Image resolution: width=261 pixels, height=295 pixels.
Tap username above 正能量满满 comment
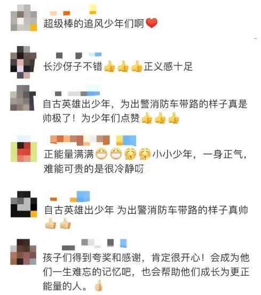[x=93, y=141]
